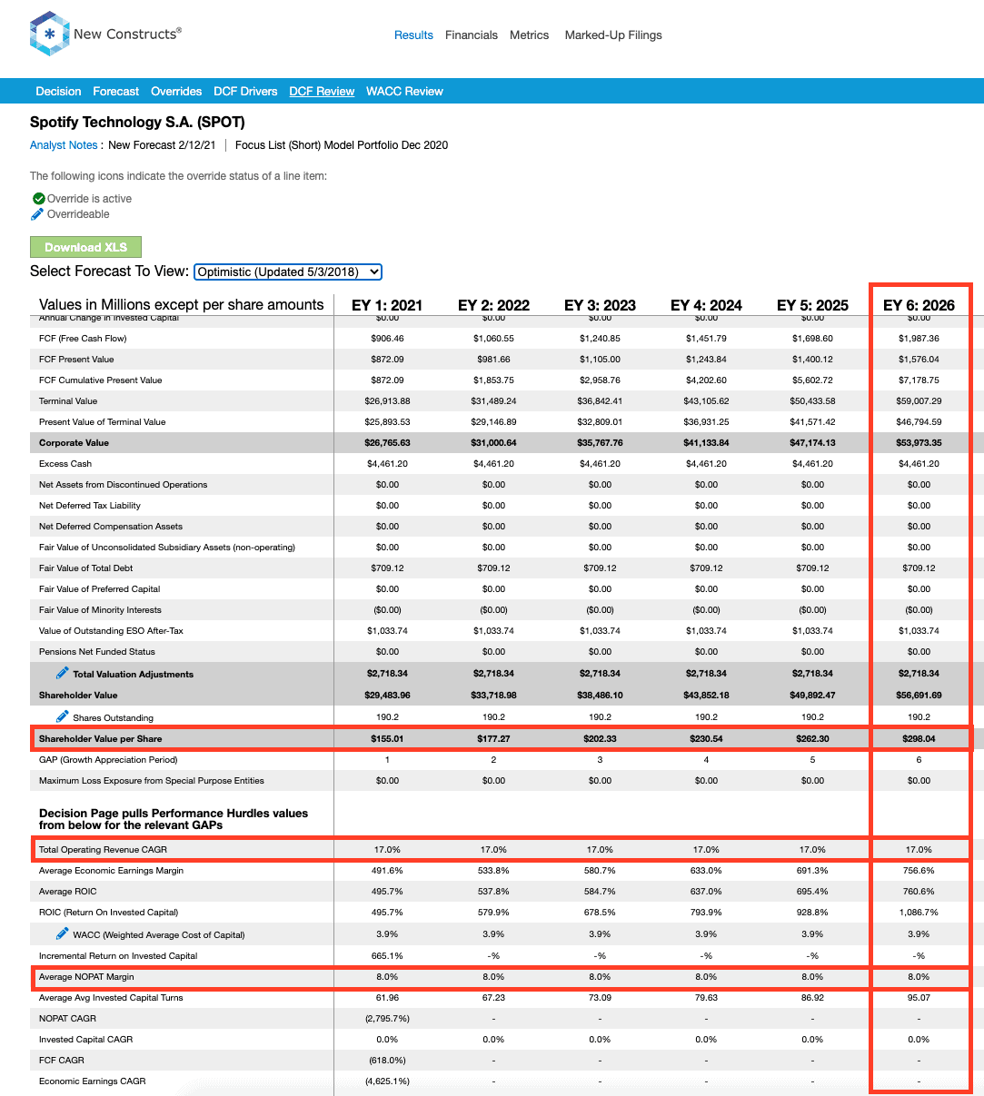Click the 'Pensions Net Funded Status' label

97,652
